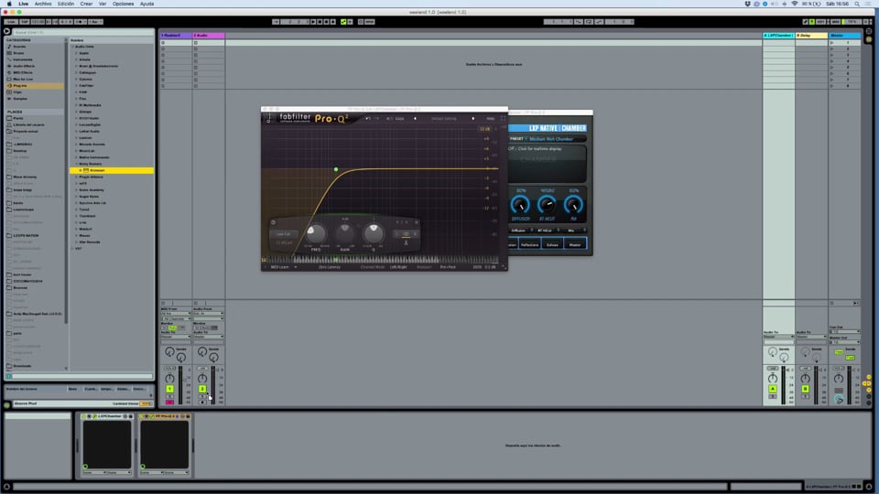Toggle the browser show/hide arrow button
879x494 pixels.
pos(6,32)
